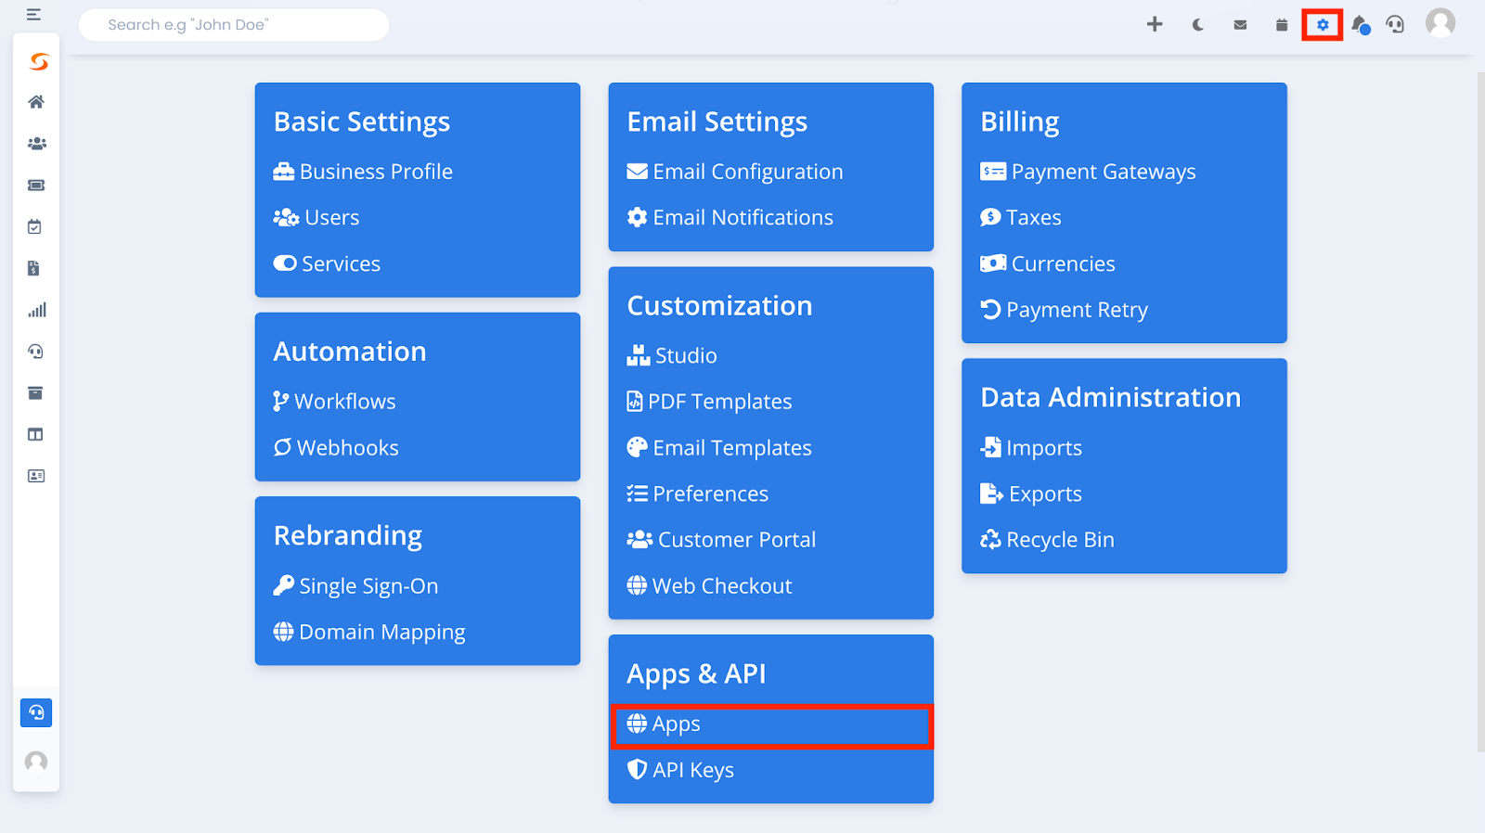
Task: Open the envelope mail icon in top bar
Action: pyautogui.click(x=1240, y=25)
